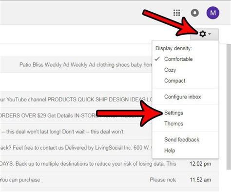The image size is (231, 192).
Task: Open the M account avatar
Action: tap(213, 13)
